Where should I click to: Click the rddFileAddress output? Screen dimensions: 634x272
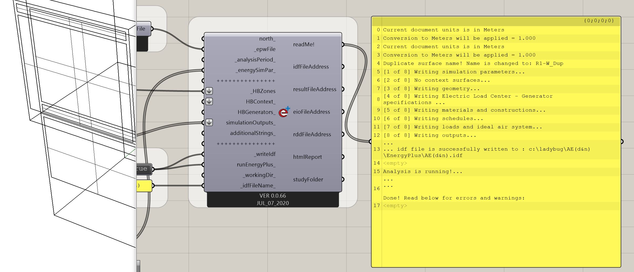tap(312, 135)
